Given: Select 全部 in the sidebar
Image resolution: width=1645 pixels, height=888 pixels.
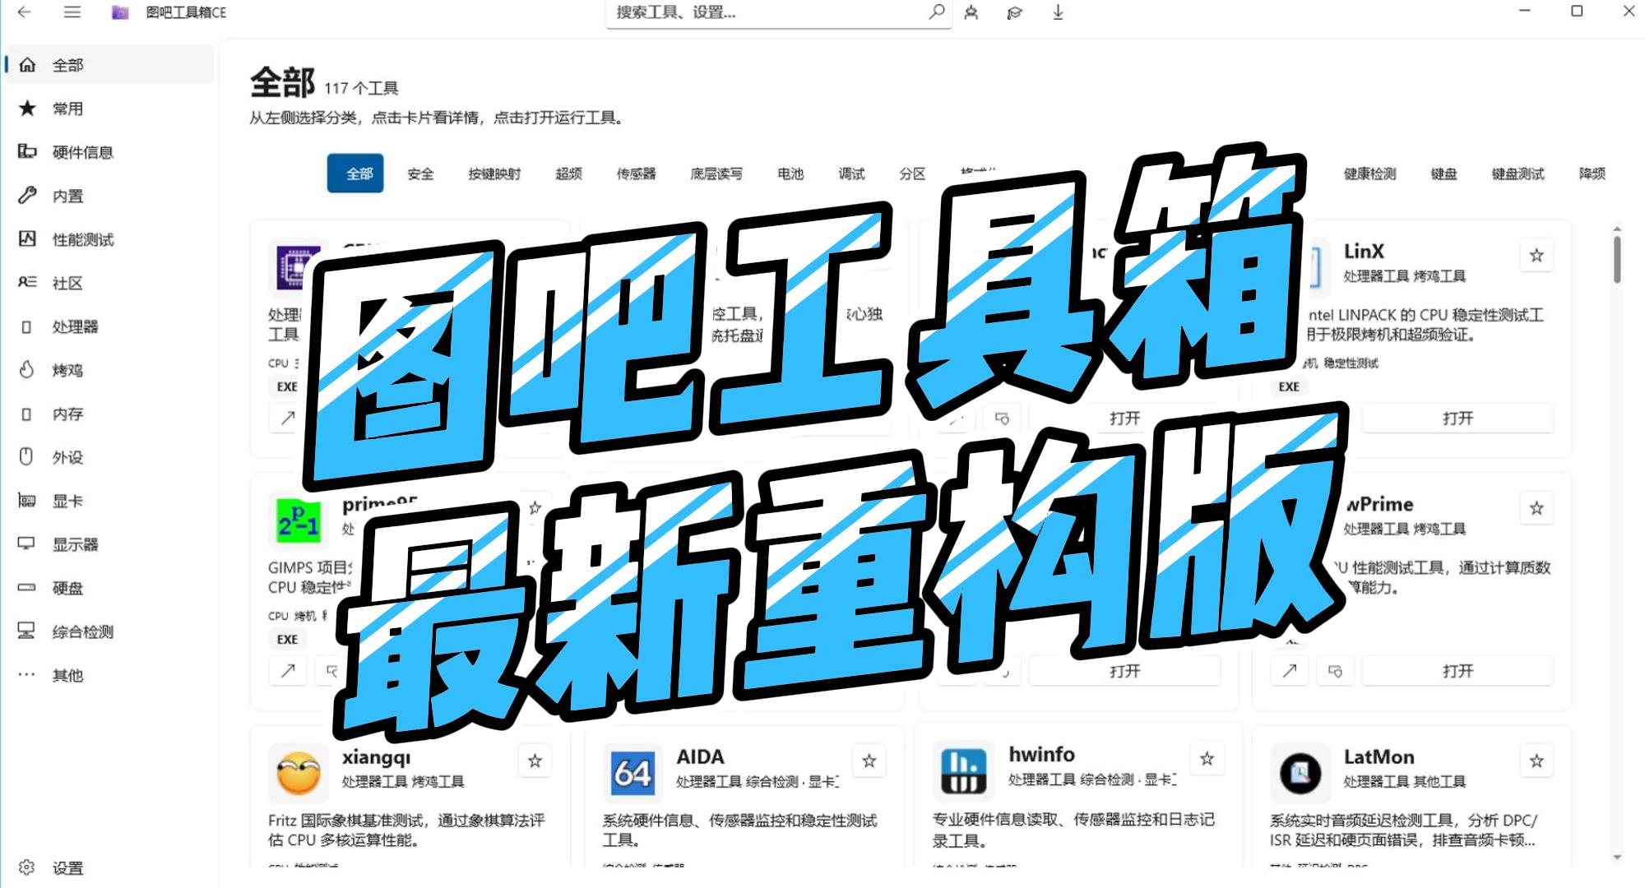Looking at the screenshot, I should pos(109,65).
